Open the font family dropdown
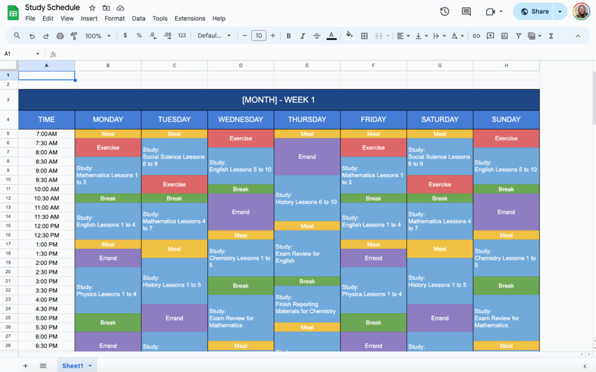Viewport: 596px width, 372px height. [213, 35]
